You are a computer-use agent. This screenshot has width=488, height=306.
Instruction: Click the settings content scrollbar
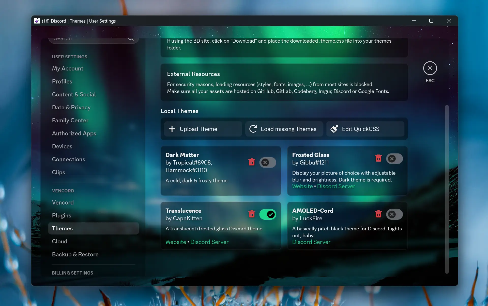447,189
